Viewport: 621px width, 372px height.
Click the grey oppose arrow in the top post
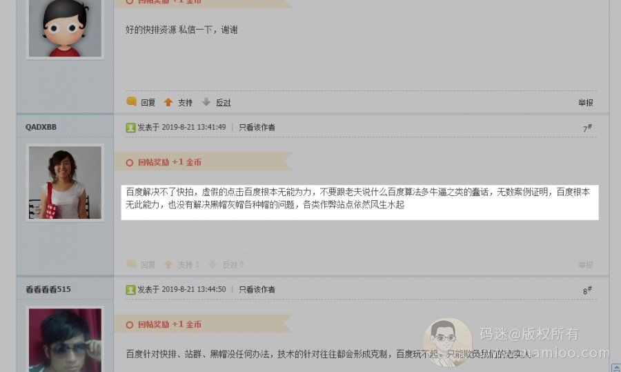pos(206,102)
